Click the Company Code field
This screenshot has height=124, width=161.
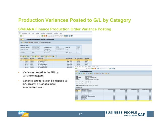click(57, 47)
